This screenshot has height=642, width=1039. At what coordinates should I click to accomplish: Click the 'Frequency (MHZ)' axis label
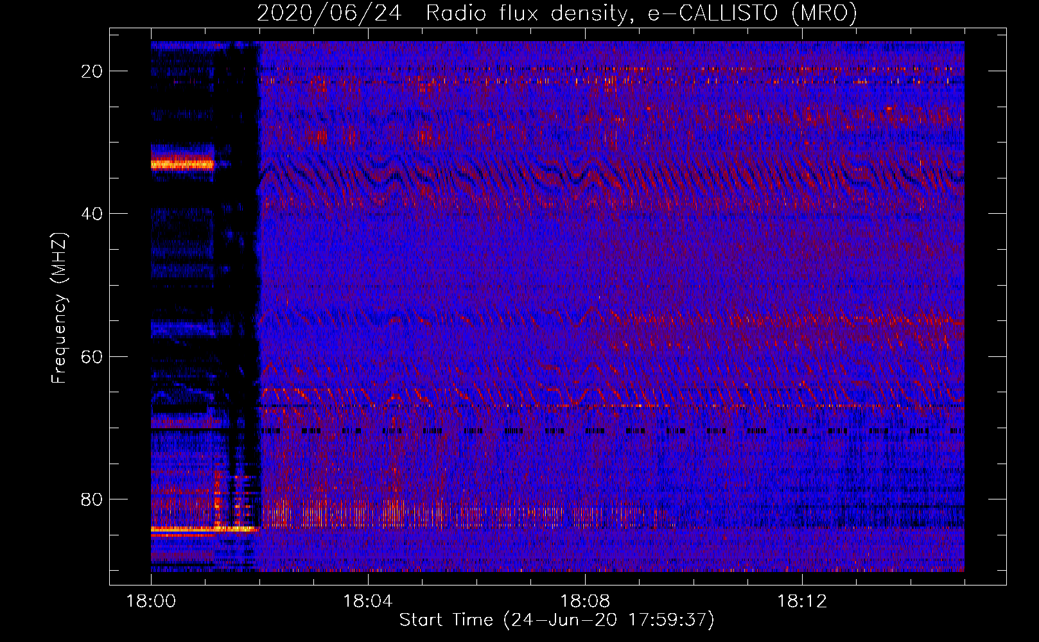click(59, 308)
